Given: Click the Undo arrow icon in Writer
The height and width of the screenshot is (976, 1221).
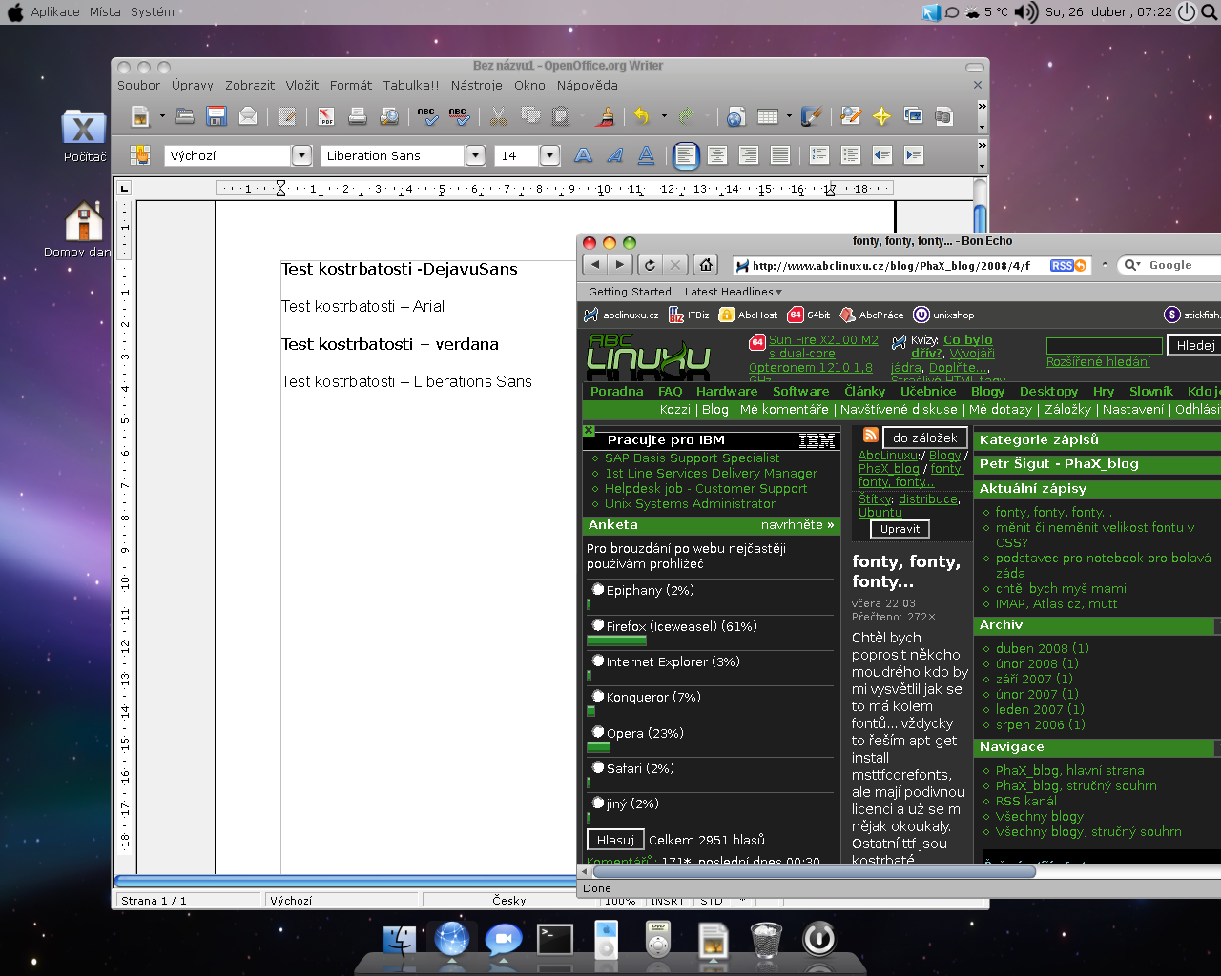Looking at the screenshot, I should point(642,116).
